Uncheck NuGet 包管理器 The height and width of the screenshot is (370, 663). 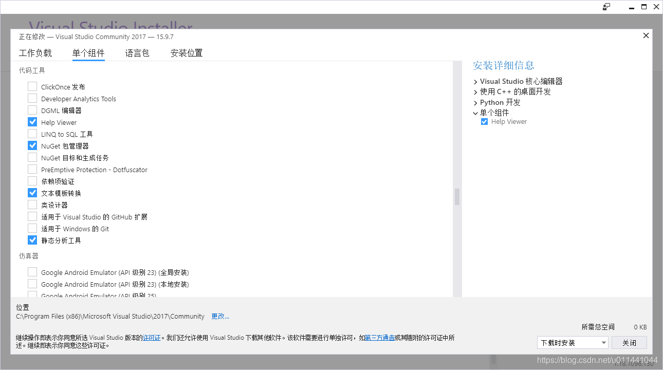(x=32, y=145)
